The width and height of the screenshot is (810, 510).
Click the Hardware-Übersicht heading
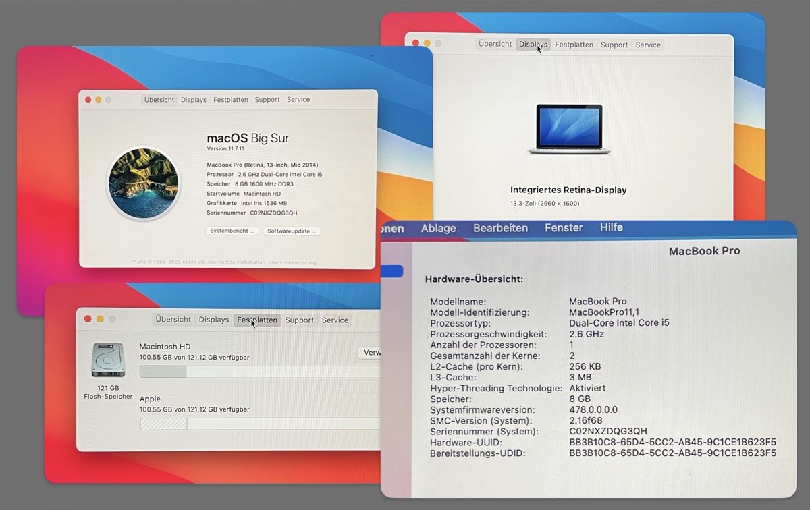coord(474,279)
